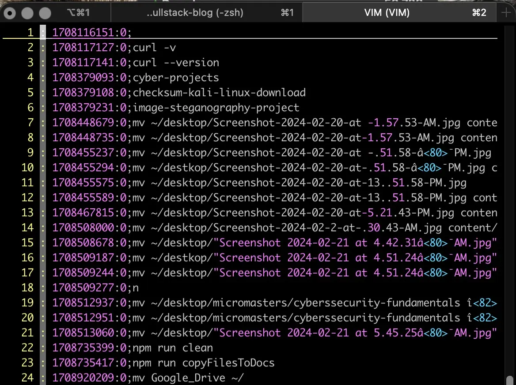Click the <80> escape sequence on line 9
This screenshot has width=516, height=385.
(436, 153)
